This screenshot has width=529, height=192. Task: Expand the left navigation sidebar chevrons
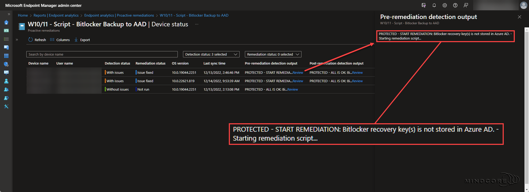coord(9,14)
